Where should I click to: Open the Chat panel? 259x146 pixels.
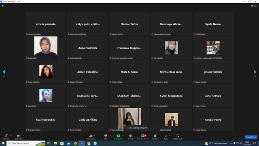(106, 137)
